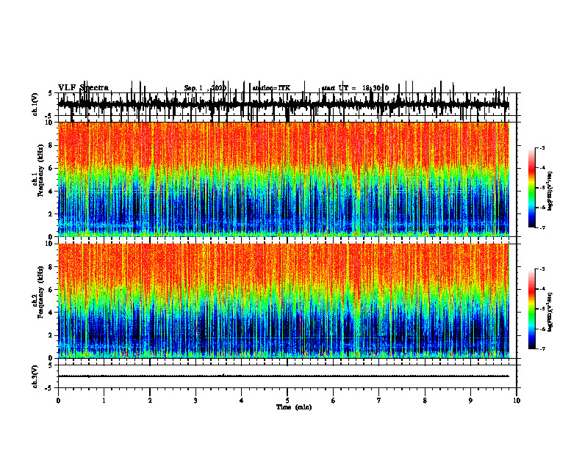Select the "Time (min)" x-axis title
The image size is (582, 449).
(294, 406)
